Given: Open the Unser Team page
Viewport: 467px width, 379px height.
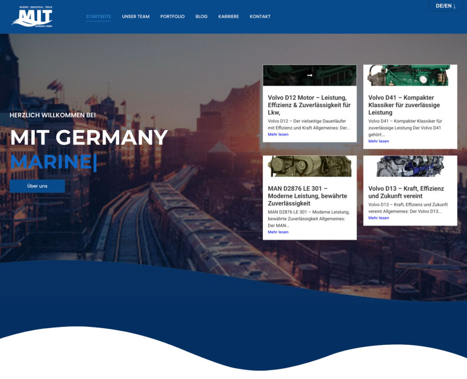Looking at the screenshot, I should (x=135, y=16).
